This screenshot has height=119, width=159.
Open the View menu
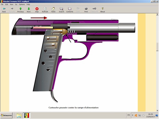[x=11, y=4]
